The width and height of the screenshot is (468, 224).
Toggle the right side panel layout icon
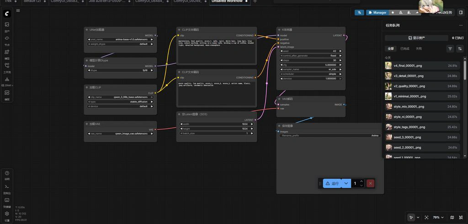coord(461,12)
